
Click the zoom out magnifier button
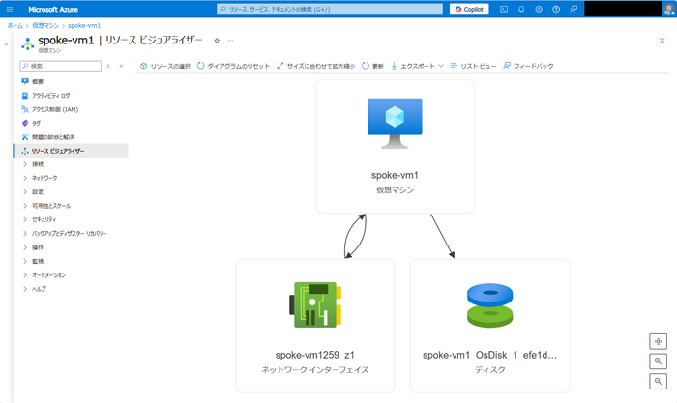(659, 382)
